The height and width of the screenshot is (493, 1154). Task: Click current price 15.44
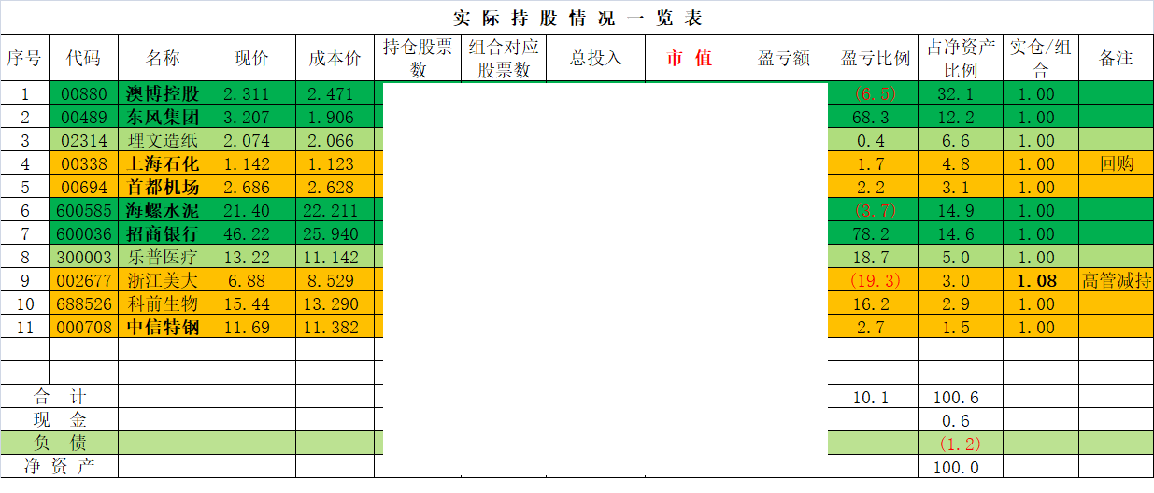(251, 303)
